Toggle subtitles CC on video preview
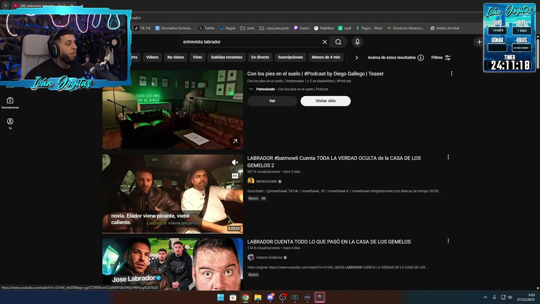This screenshot has height=304, width=540. click(235, 176)
